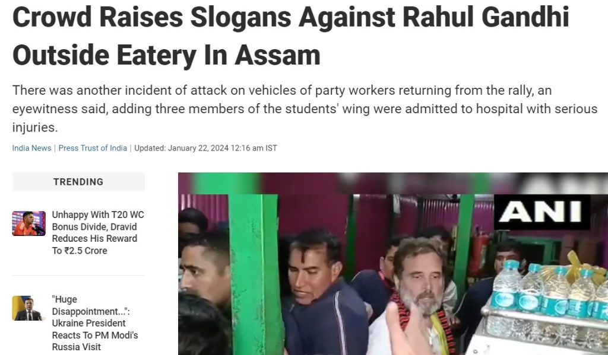608x355 pixels.
Task: Click the main article headline text
Action: (291, 36)
